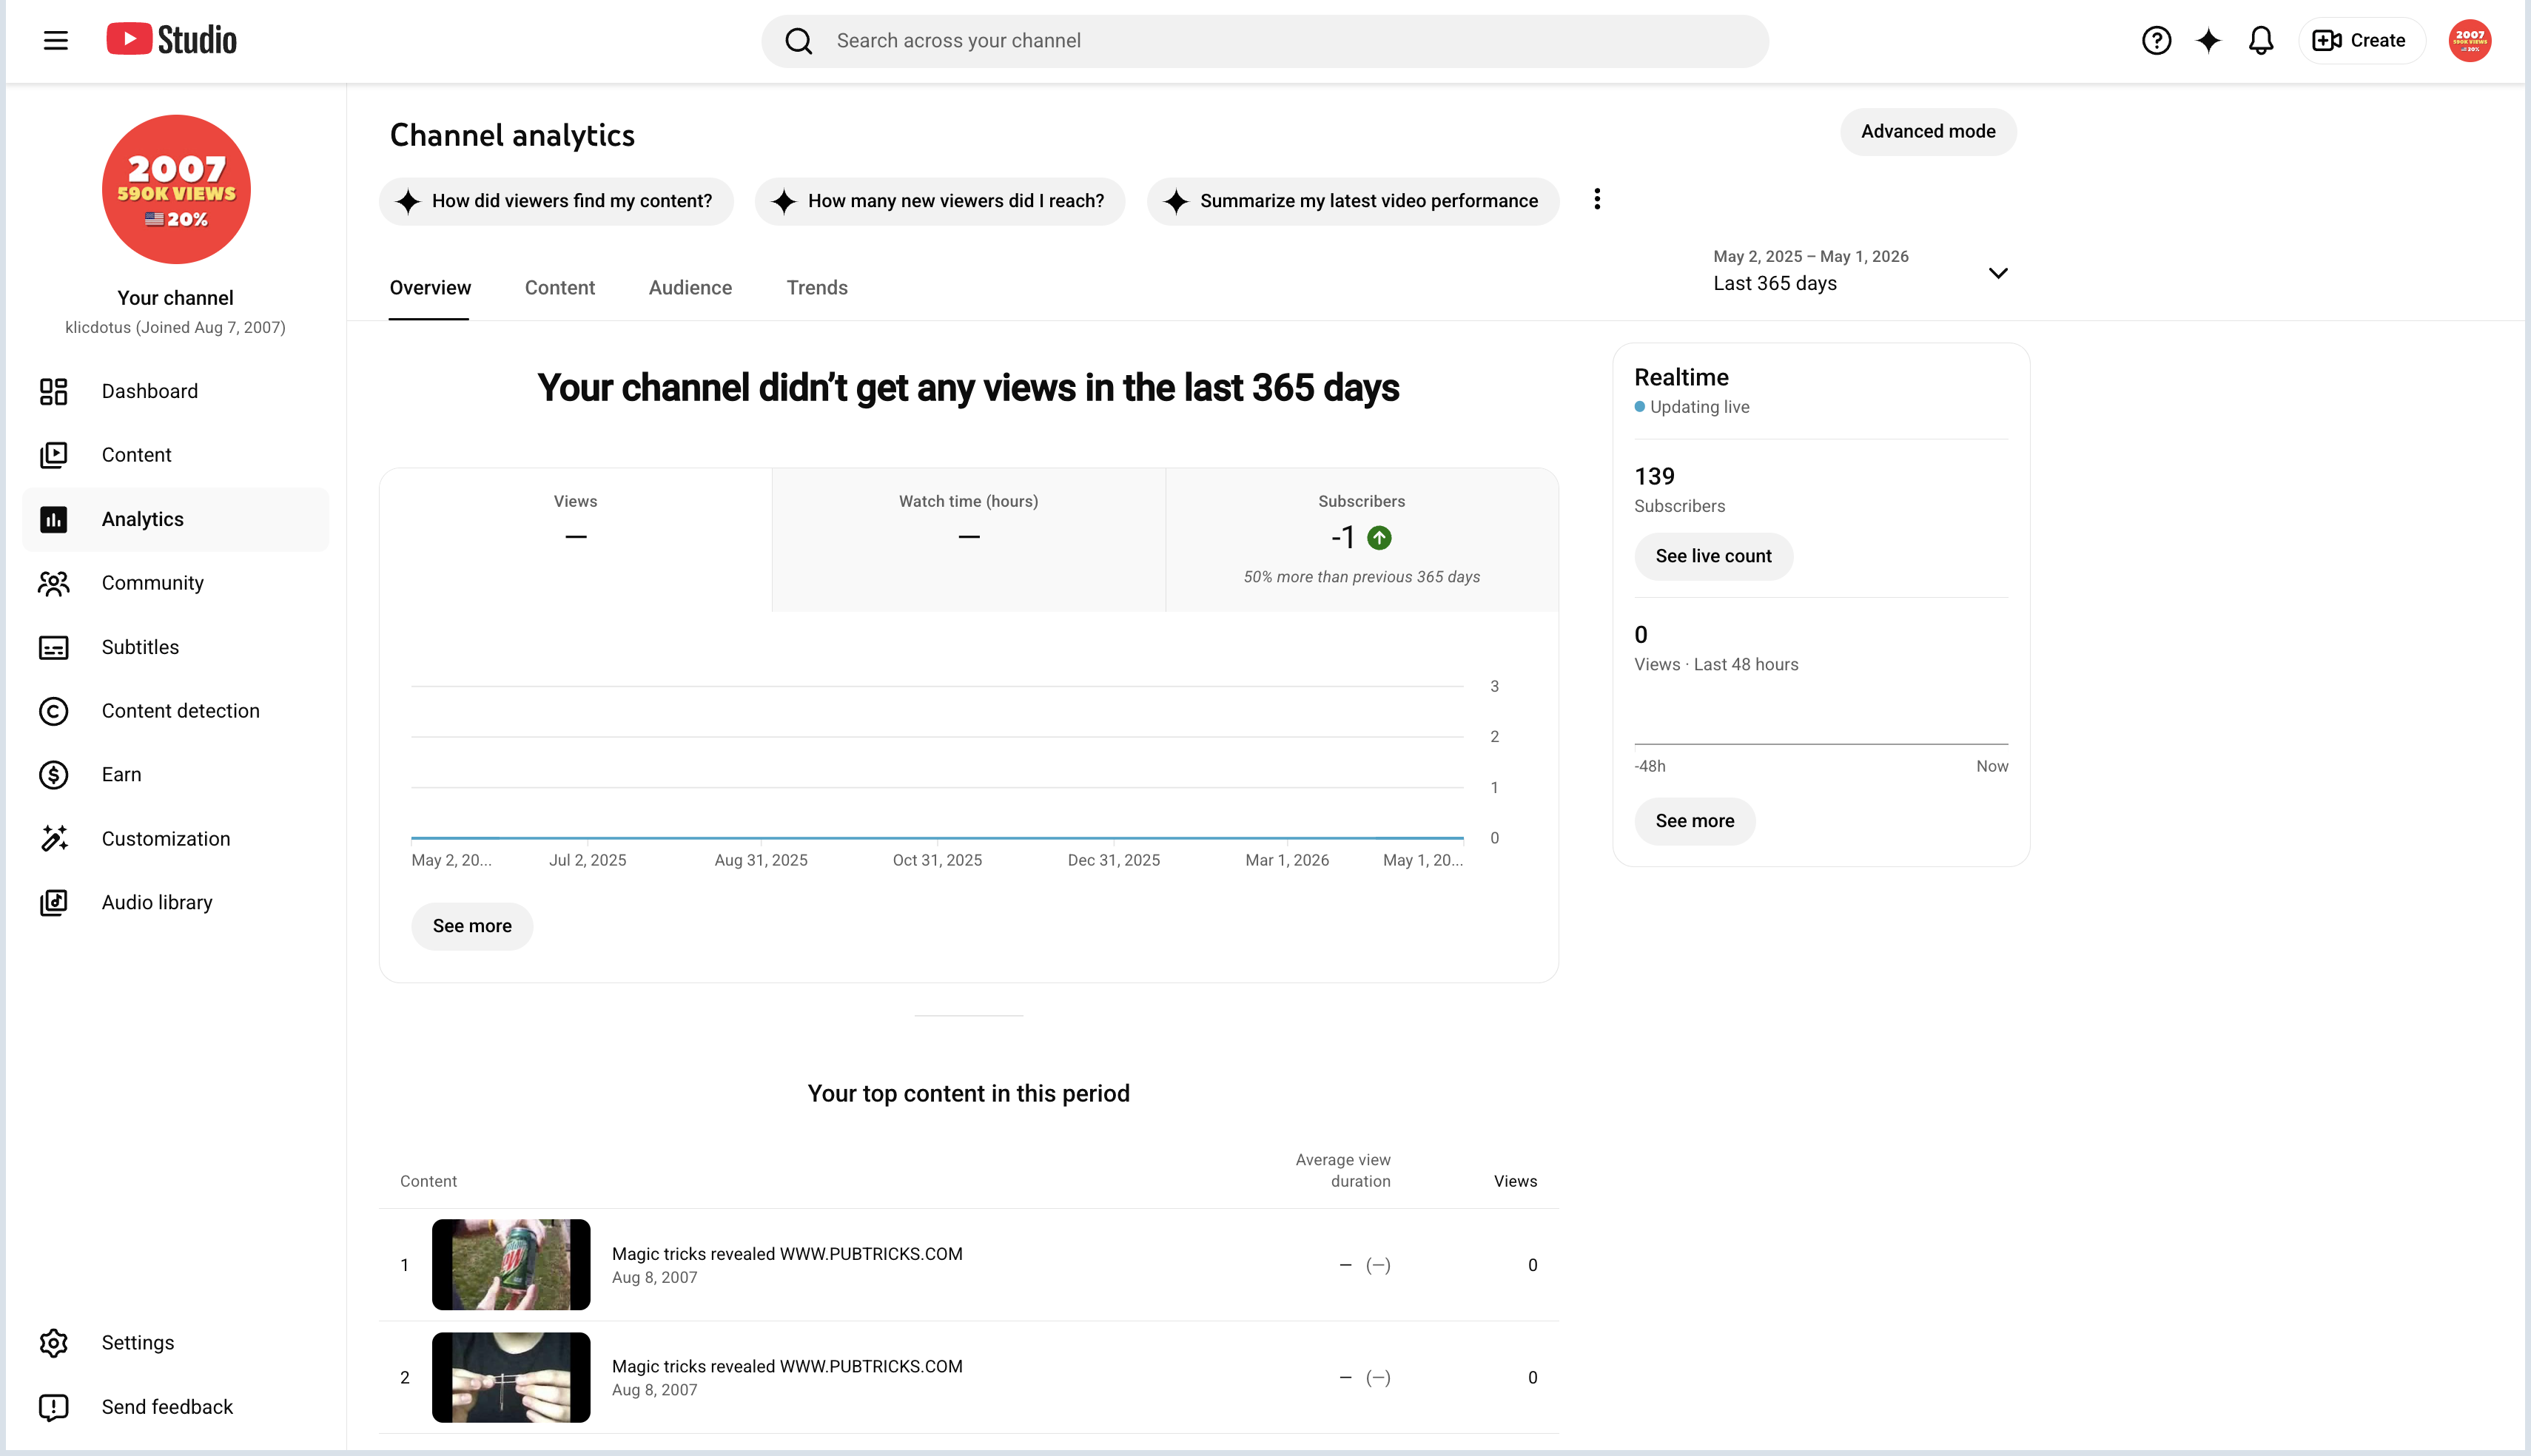This screenshot has height=1456, width=2531.
Task: Click the Content sidebar icon
Action: pos(54,455)
